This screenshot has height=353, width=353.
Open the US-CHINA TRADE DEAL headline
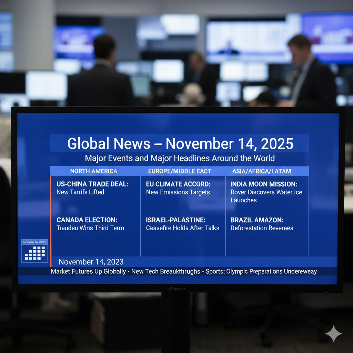pos(92,184)
